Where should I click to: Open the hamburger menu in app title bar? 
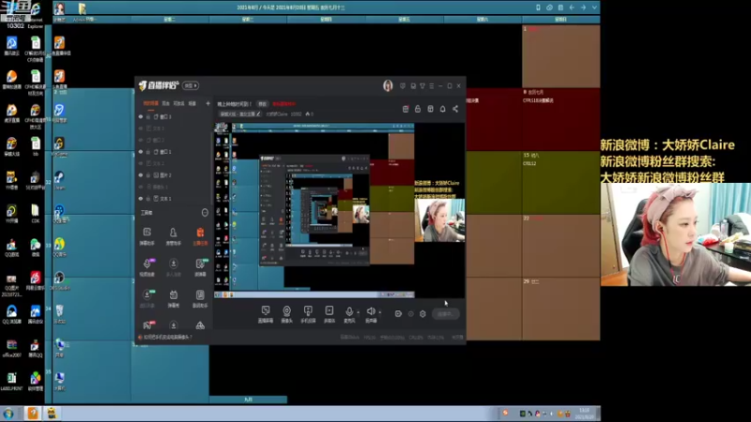pyautogui.click(x=431, y=85)
